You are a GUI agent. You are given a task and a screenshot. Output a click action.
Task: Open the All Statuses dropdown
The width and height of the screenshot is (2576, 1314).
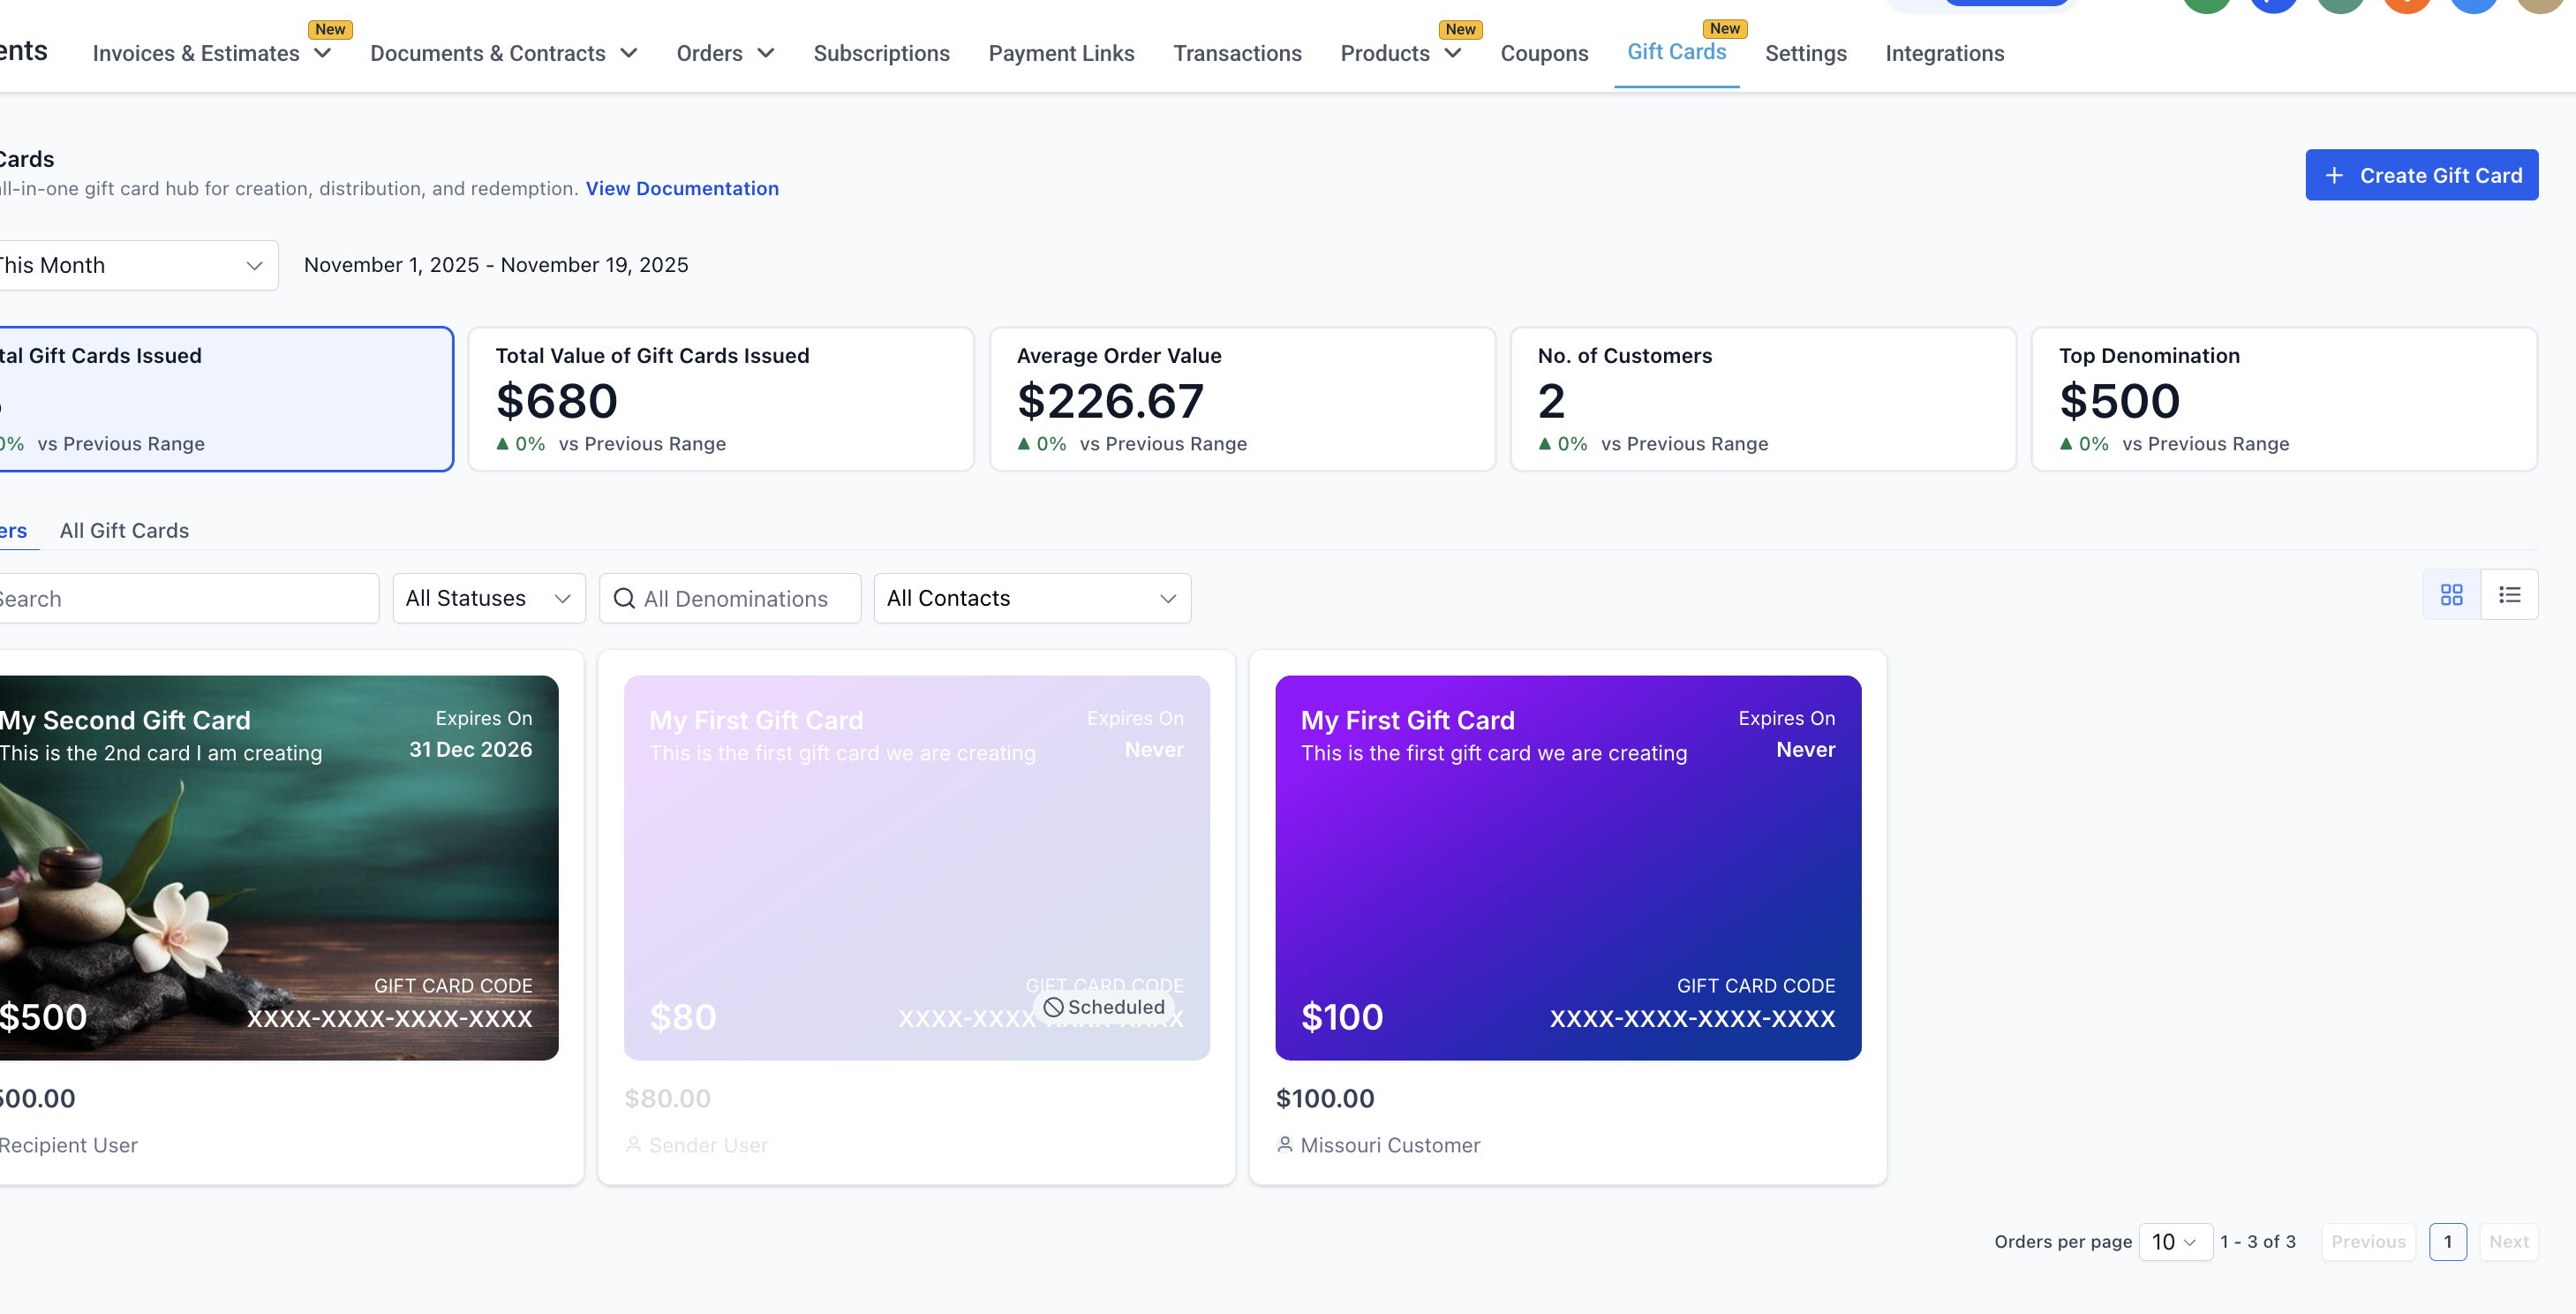489,598
